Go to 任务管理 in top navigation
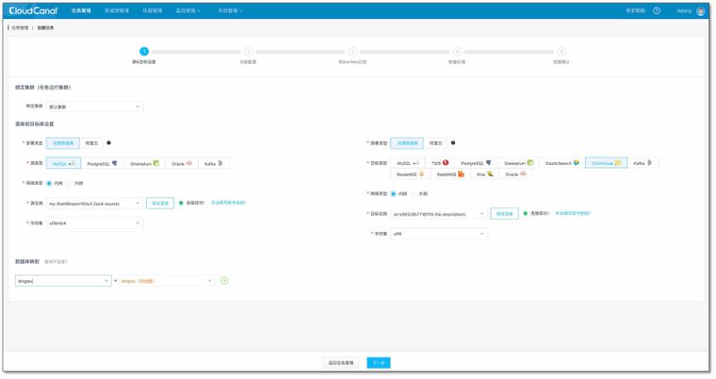This screenshot has width=716, height=379. pyautogui.click(x=81, y=10)
